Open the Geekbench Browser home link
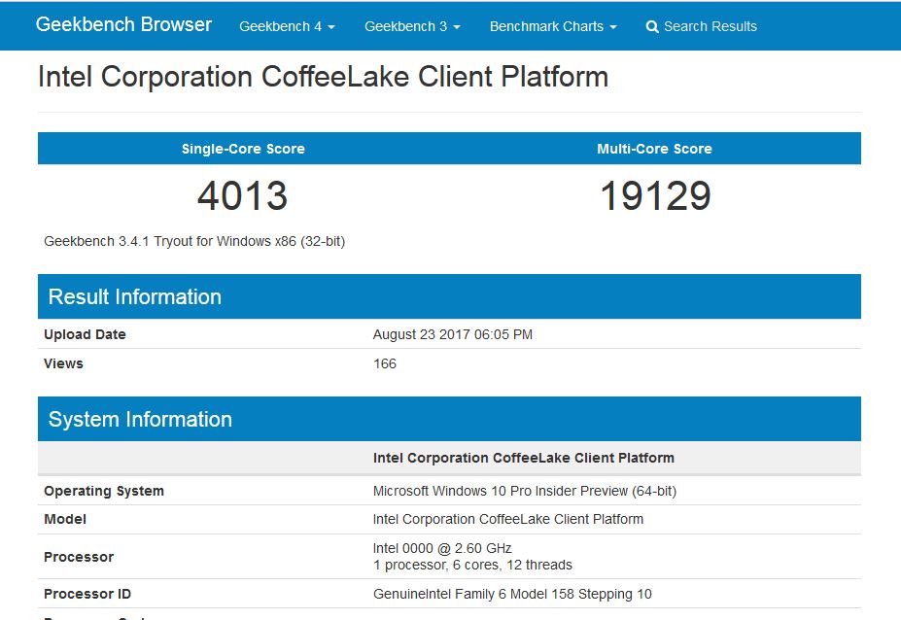The image size is (901, 620). pyautogui.click(x=123, y=24)
